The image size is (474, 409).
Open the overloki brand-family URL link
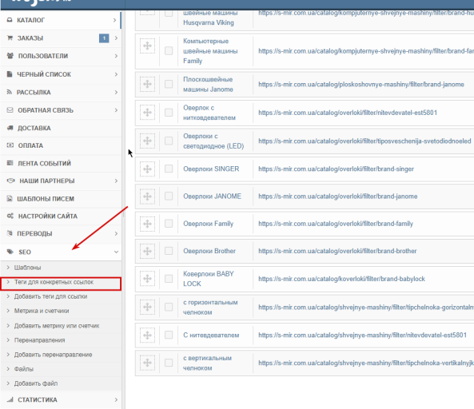tap(336, 224)
